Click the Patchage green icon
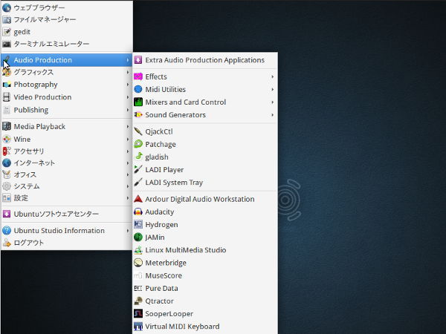Screen dimensions: 446x334 pos(138,144)
